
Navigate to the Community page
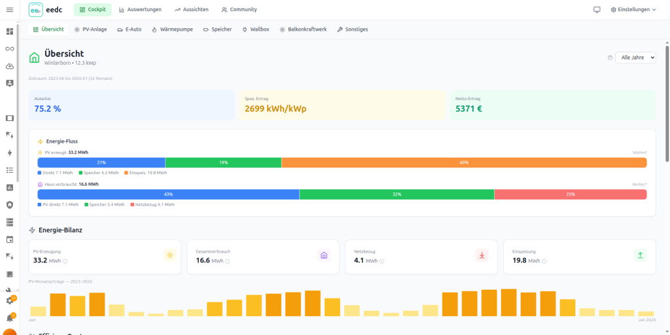click(x=239, y=10)
